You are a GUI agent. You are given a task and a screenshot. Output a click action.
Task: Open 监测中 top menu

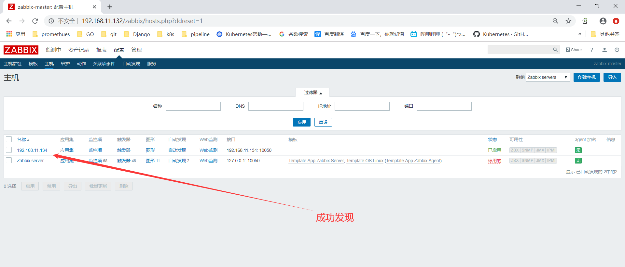pyautogui.click(x=53, y=50)
